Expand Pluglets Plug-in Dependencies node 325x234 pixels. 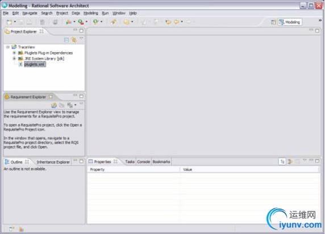14,53
